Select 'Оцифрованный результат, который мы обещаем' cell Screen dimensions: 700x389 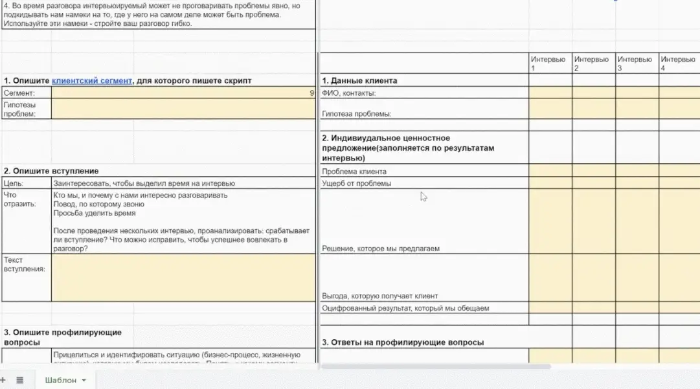click(425, 308)
